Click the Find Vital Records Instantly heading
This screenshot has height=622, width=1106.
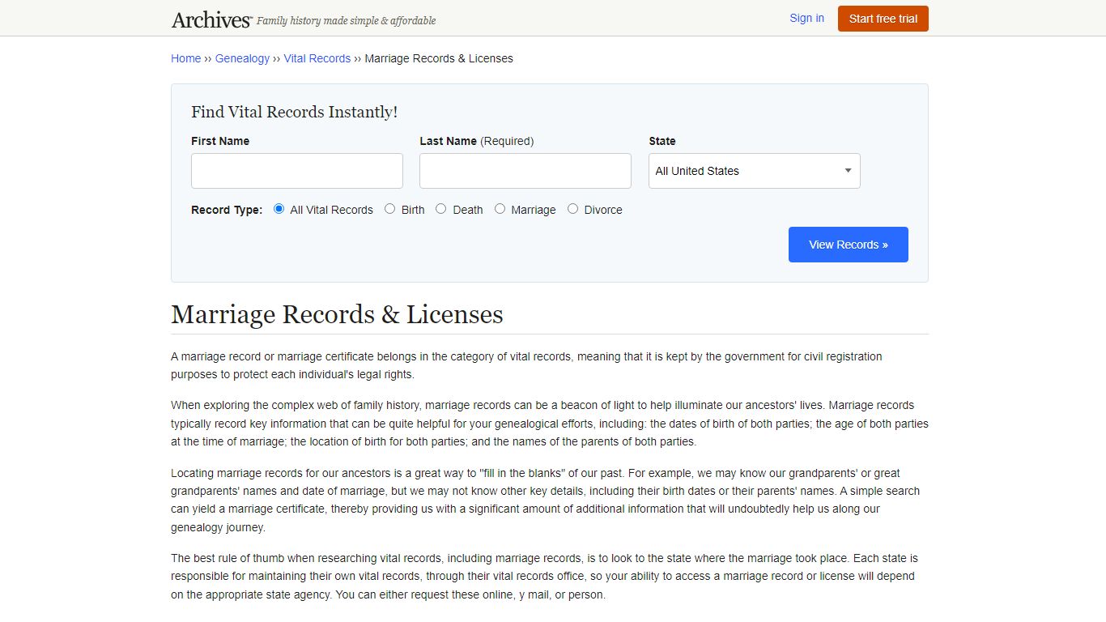[x=295, y=112]
